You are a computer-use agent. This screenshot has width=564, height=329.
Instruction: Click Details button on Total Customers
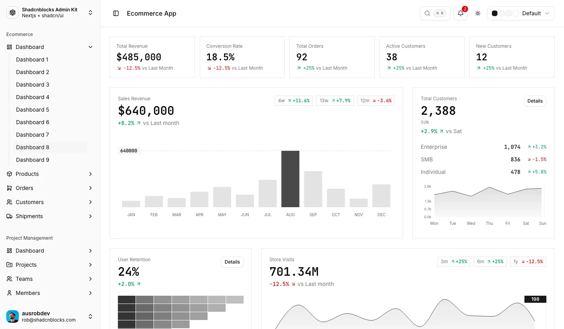coord(535,101)
